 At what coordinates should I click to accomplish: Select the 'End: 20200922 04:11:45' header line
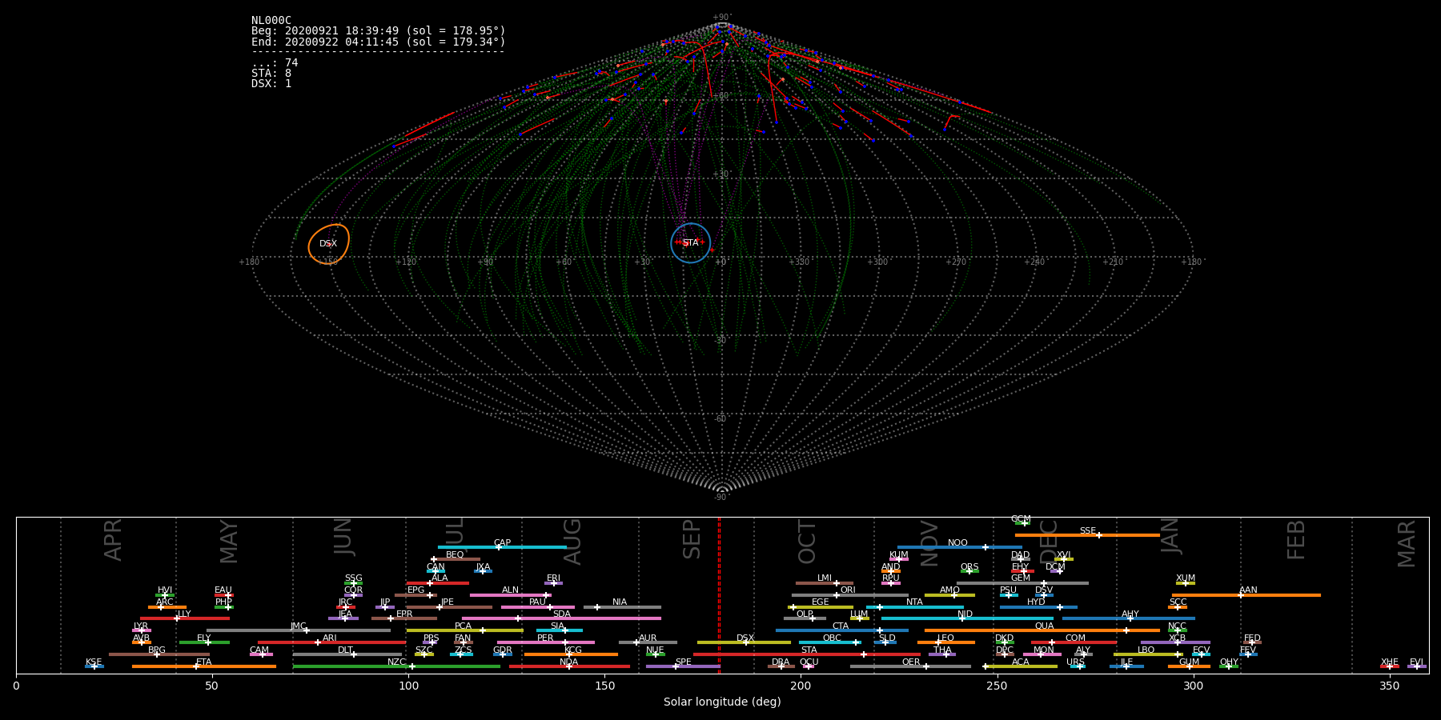(379, 42)
